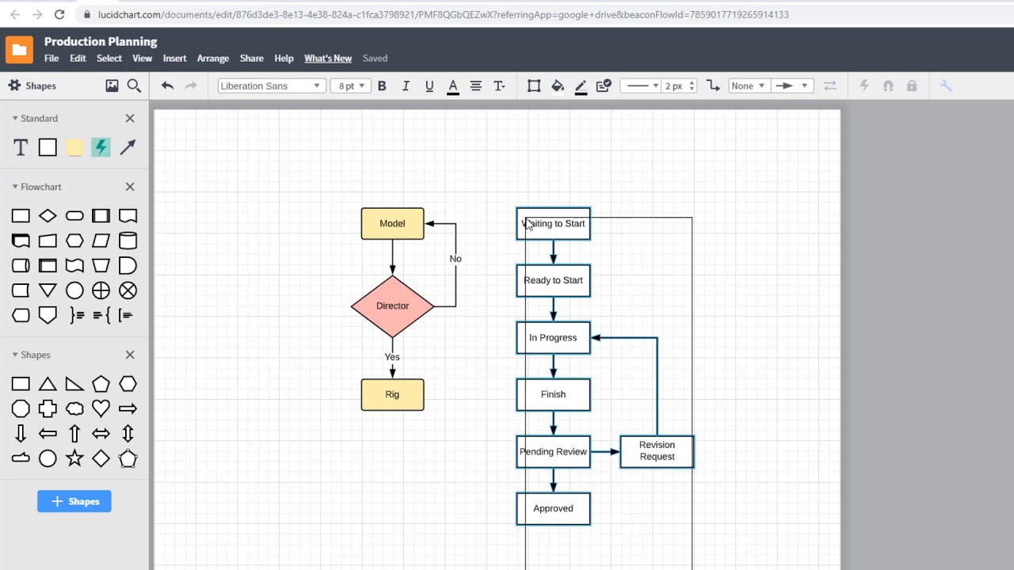Open the Help menu
Viewport: 1014px width, 570px height.
[284, 58]
